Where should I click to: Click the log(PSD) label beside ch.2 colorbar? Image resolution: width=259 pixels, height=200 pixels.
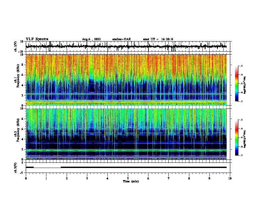click(245, 139)
